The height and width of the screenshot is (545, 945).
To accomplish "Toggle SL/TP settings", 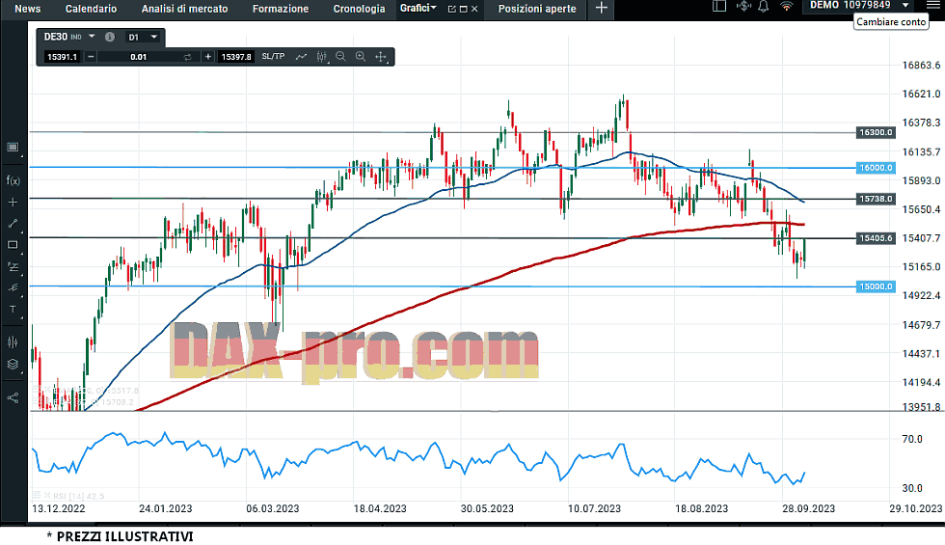I will point(273,56).
